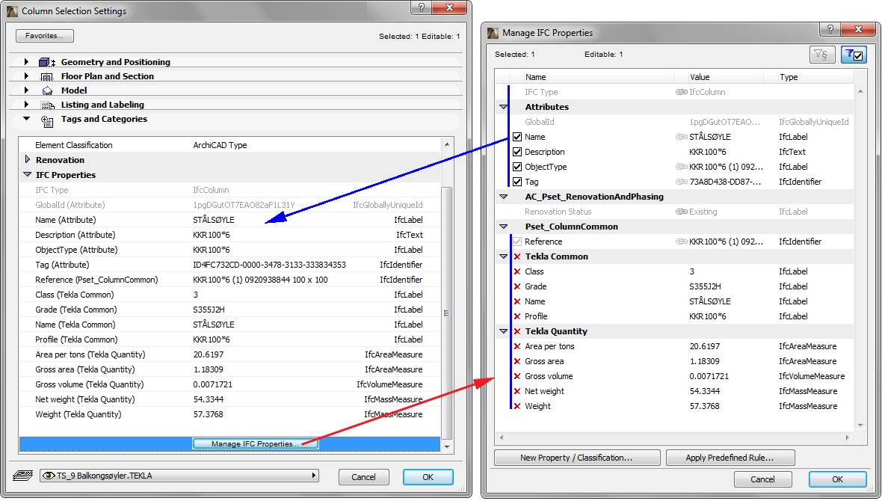Click the IFC properties list horizontal scrollbar
882x501 pixels.
(x=675, y=437)
